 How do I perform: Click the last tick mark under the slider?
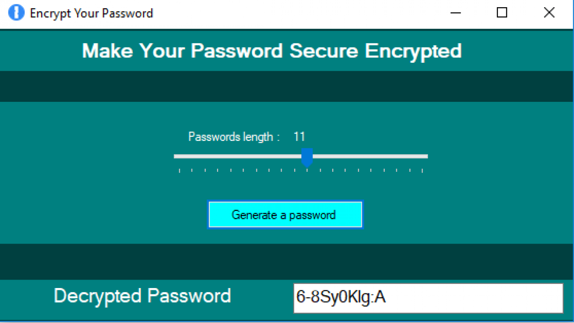tap(422, 170)
